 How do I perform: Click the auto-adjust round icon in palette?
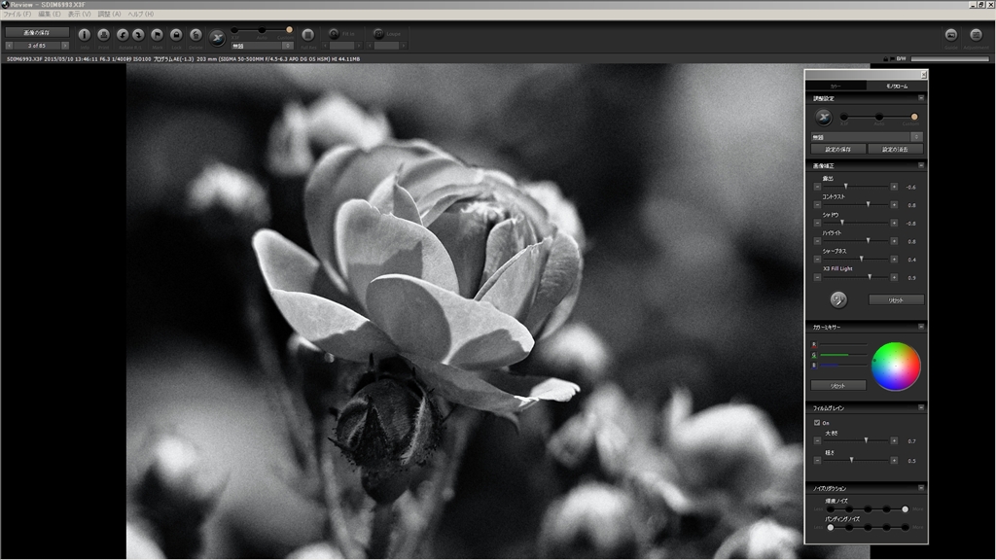pos(838,299)
